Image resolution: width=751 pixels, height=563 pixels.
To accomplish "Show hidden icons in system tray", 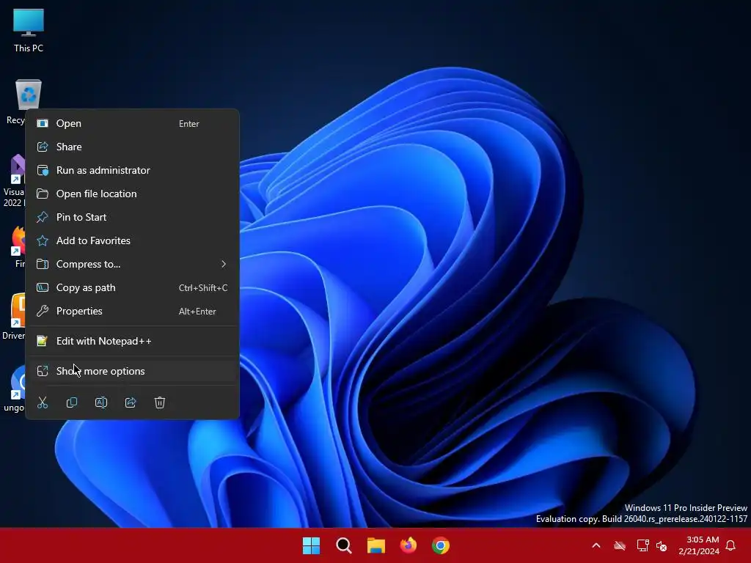I will pos(596,545).
